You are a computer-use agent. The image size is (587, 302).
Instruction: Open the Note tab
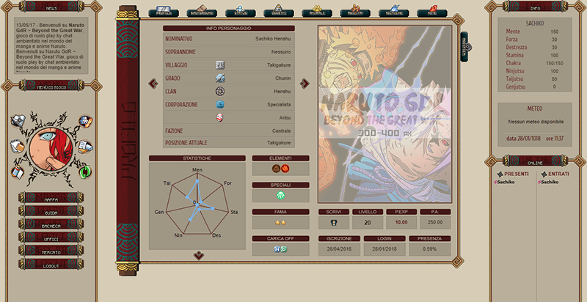tap(432, 11)
